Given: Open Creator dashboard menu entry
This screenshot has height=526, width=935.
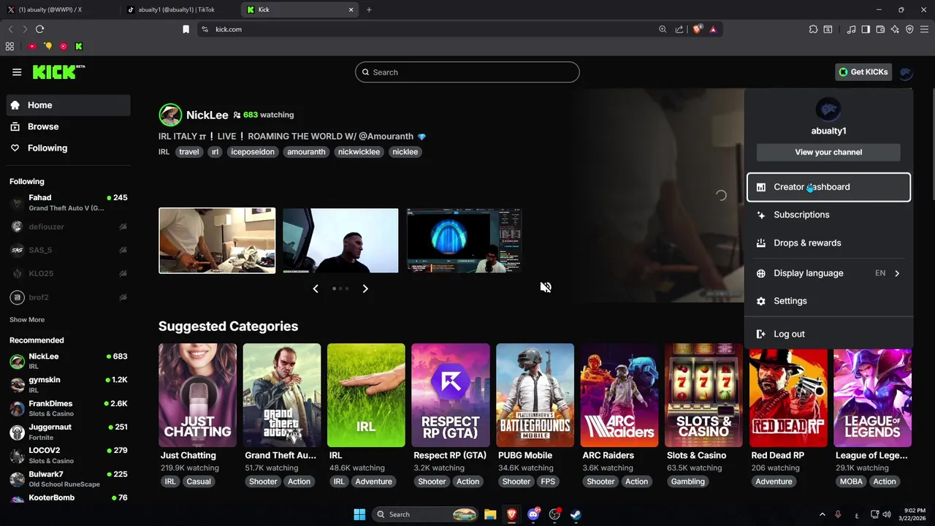Looking at the screenshot, I should point(828,187).
